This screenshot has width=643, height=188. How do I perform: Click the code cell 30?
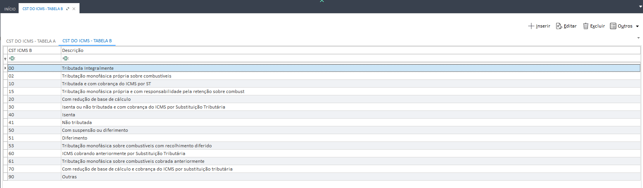pyautogui.click(x=34, y=107)
